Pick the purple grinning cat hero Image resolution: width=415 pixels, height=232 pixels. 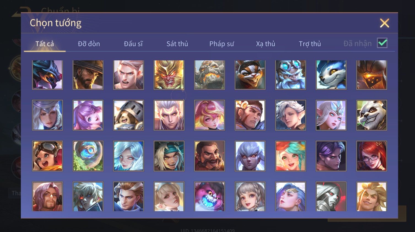pos(209,196)
